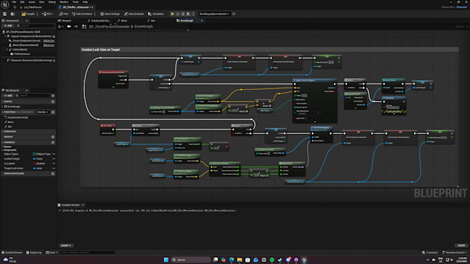Image resolution: width=470 pixels, height=264 pixels.
Task: Open Class Defaults
Action: 134,14
